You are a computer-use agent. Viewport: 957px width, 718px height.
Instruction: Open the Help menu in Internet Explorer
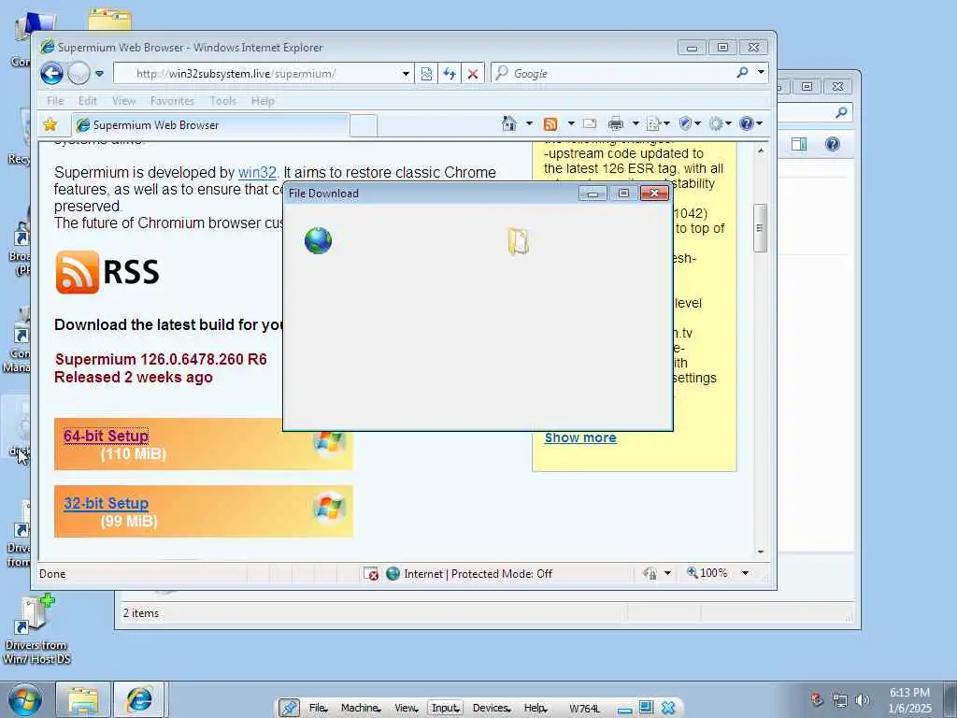[263, 101]
